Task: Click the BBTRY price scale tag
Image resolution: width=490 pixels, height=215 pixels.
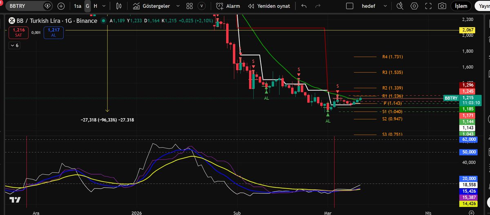Action: tap(451, 98)
